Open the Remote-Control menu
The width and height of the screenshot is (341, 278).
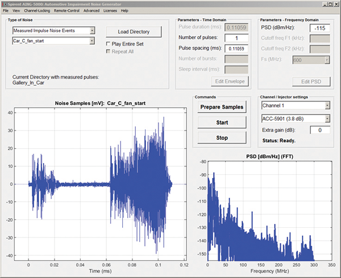[67, 11]
